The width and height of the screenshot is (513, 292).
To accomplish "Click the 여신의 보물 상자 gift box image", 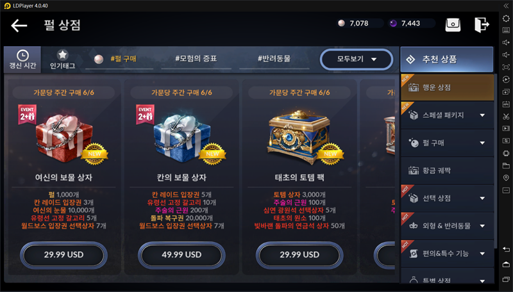I will click(x=63, y=137).
